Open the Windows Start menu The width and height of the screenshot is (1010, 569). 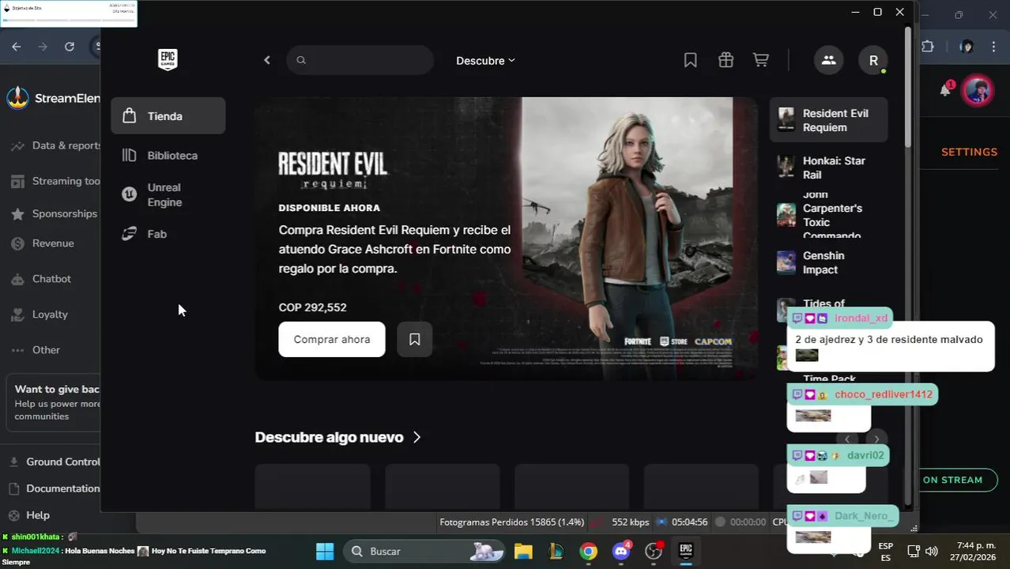click(325, 551)
